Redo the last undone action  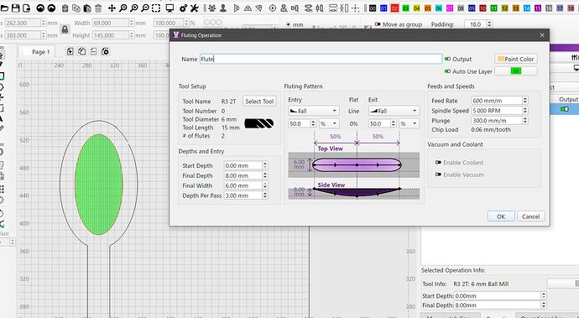pyautogui.click(x=52, y=8)
